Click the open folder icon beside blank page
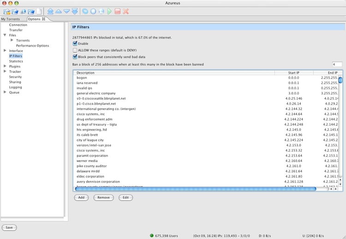The width and height of the screenshot is (346, 239). coord(31,12)
